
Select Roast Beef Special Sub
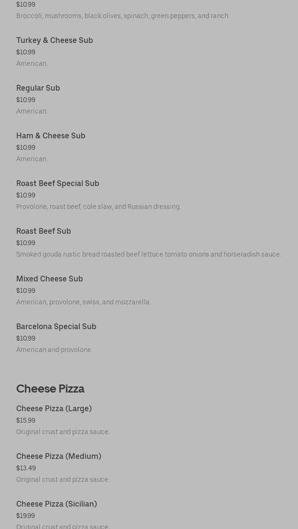point(58,184)
